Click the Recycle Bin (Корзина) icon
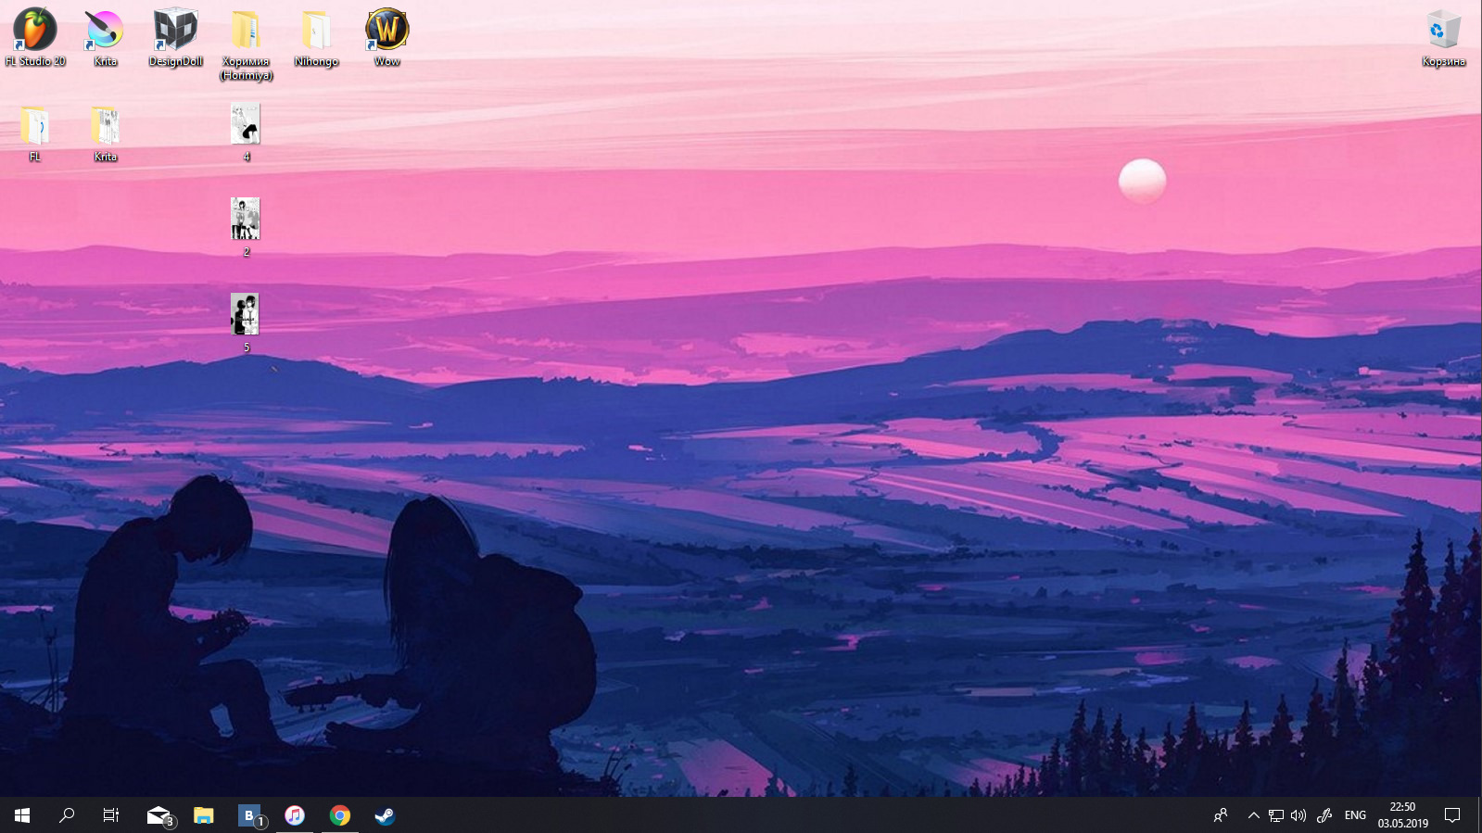Screen dimensions: 1482x833 pyautogui.click(x=1443, y=32)
